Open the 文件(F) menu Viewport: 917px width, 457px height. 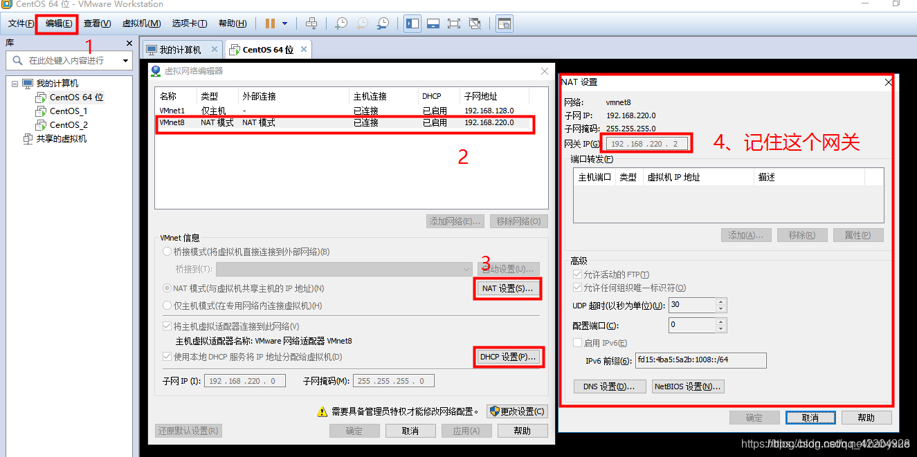(x=21, y=24)
